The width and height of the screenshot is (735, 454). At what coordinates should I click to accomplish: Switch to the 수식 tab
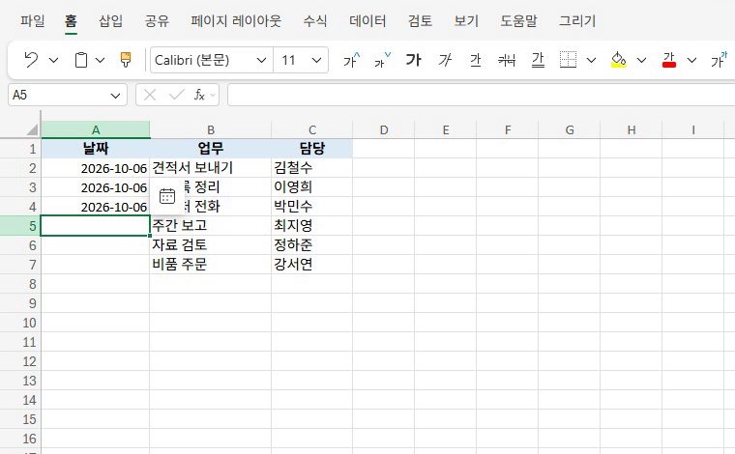pos(315,21)
